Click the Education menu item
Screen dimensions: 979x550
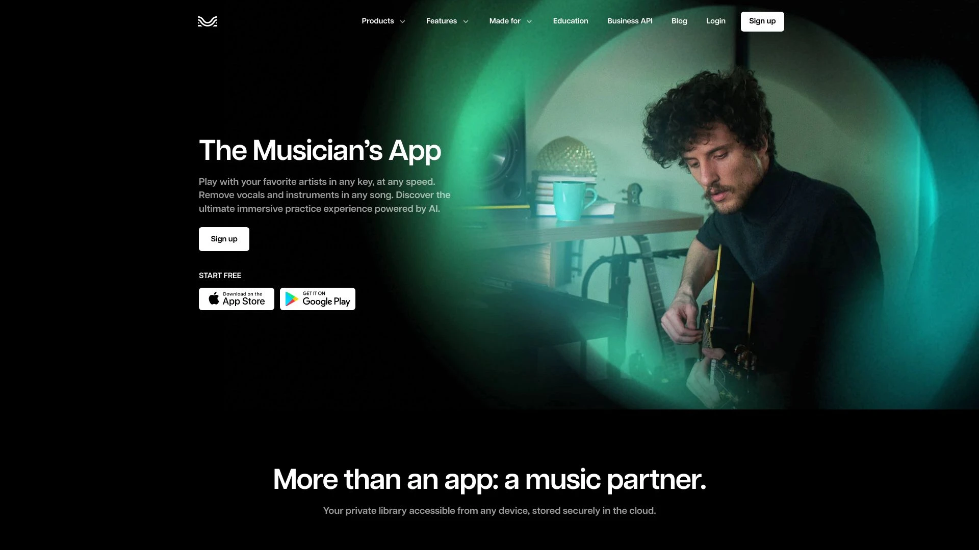coord(570,21)
